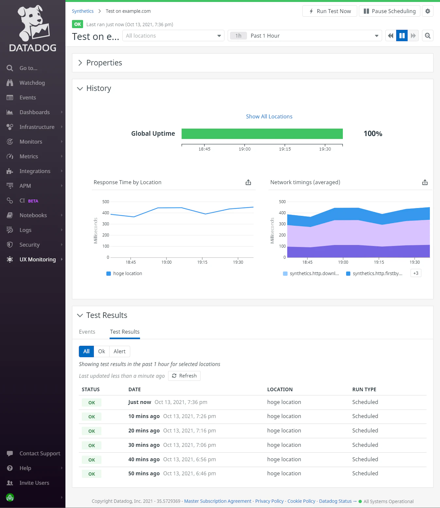This screenshot has width=440, height=508.
Task: Click the UX Monitoring icon
Action: 10,259
